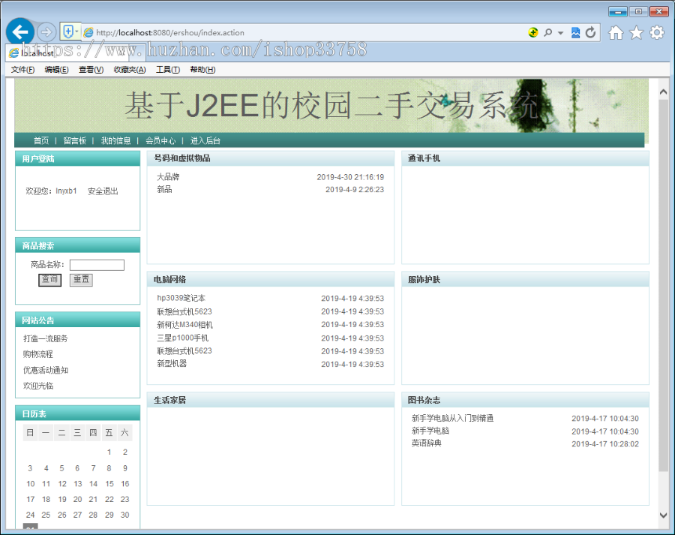Open the settings gear icon
This screenshot has width=675, height=535.
pyautogui.click(x=656, y=32)
